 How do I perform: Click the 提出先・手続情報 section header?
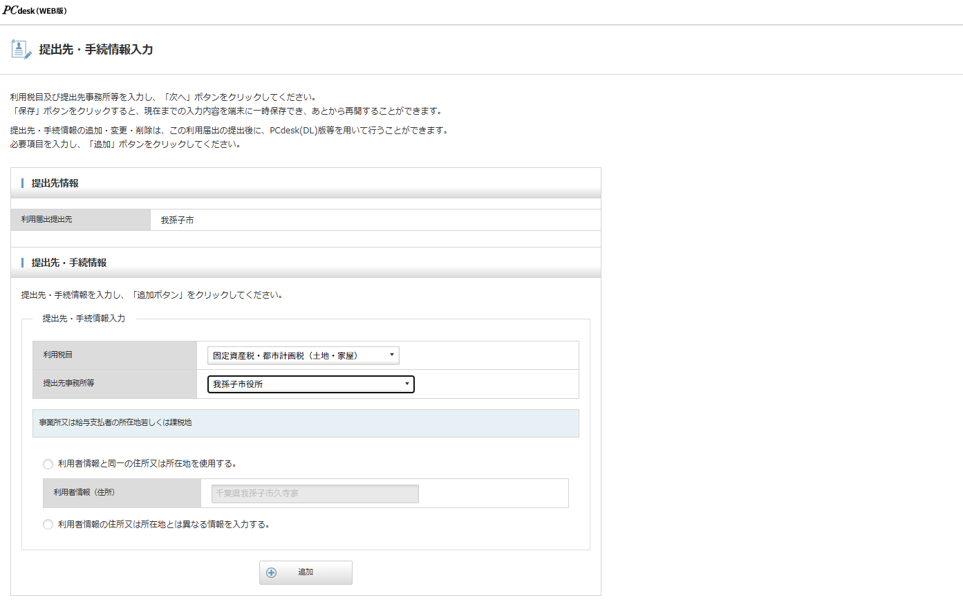306,263
